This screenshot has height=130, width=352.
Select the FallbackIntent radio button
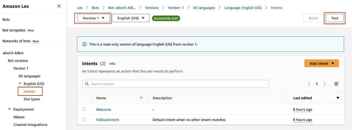84,119
